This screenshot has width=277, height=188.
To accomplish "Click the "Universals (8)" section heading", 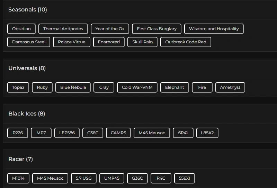I will (27, 68).
